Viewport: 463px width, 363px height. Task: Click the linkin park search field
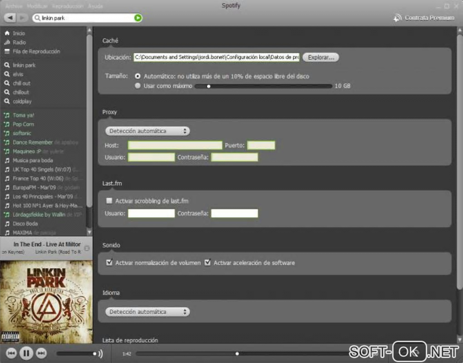click(87, 18)
